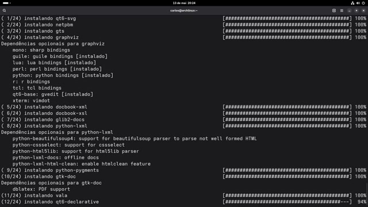368x207 pixels.
Task: Click the window title carlos@archlinux:~
Action: (x=184, y=10)
